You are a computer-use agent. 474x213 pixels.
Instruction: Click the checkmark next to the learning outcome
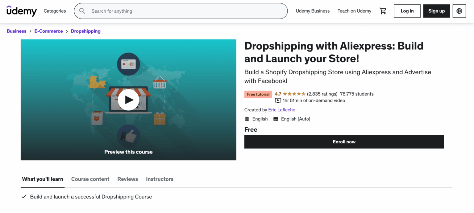(x=24, y=197)
